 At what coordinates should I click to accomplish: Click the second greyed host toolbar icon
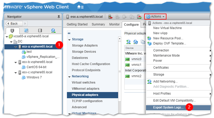pos(117,17)
